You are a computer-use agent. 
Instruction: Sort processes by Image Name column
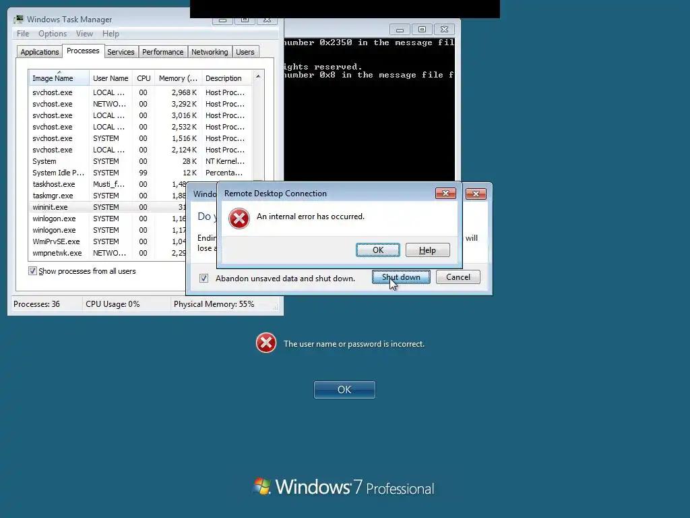[x=59, y=78]
